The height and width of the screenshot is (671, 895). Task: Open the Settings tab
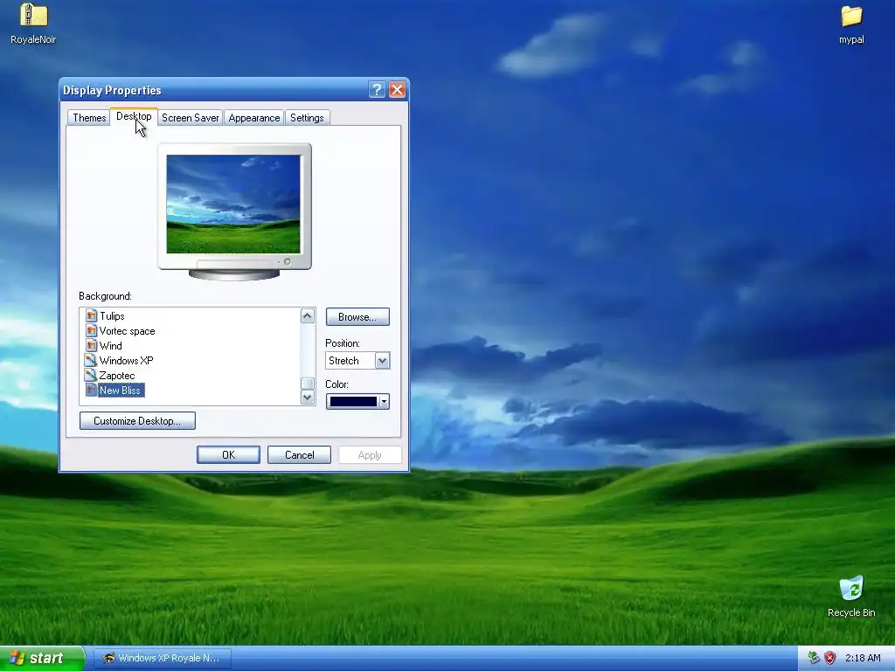coord(307,118)
